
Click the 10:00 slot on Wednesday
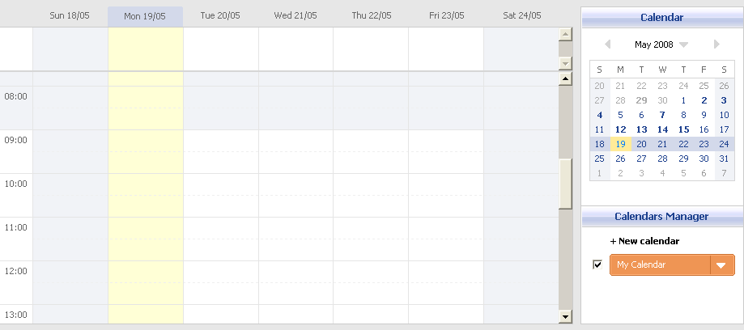[295, 184]
